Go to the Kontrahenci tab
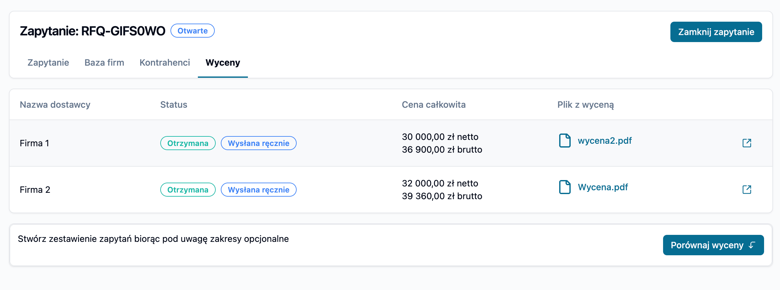 point(164,62)
